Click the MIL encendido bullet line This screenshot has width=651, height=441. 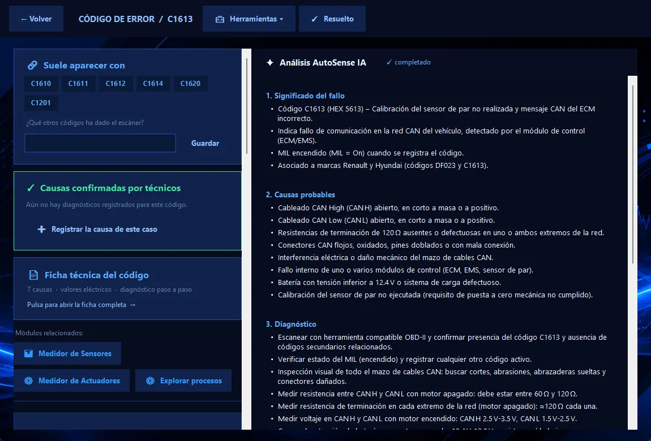pos(371,153)
